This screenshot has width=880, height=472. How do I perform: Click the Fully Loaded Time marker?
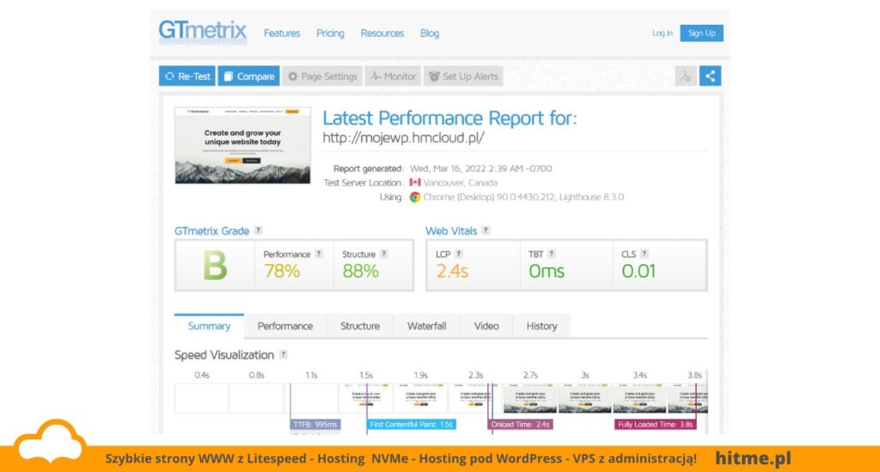point(655,424)
